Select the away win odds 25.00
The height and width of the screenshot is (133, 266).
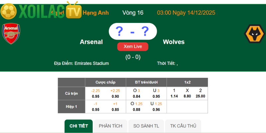click(200, 96)
